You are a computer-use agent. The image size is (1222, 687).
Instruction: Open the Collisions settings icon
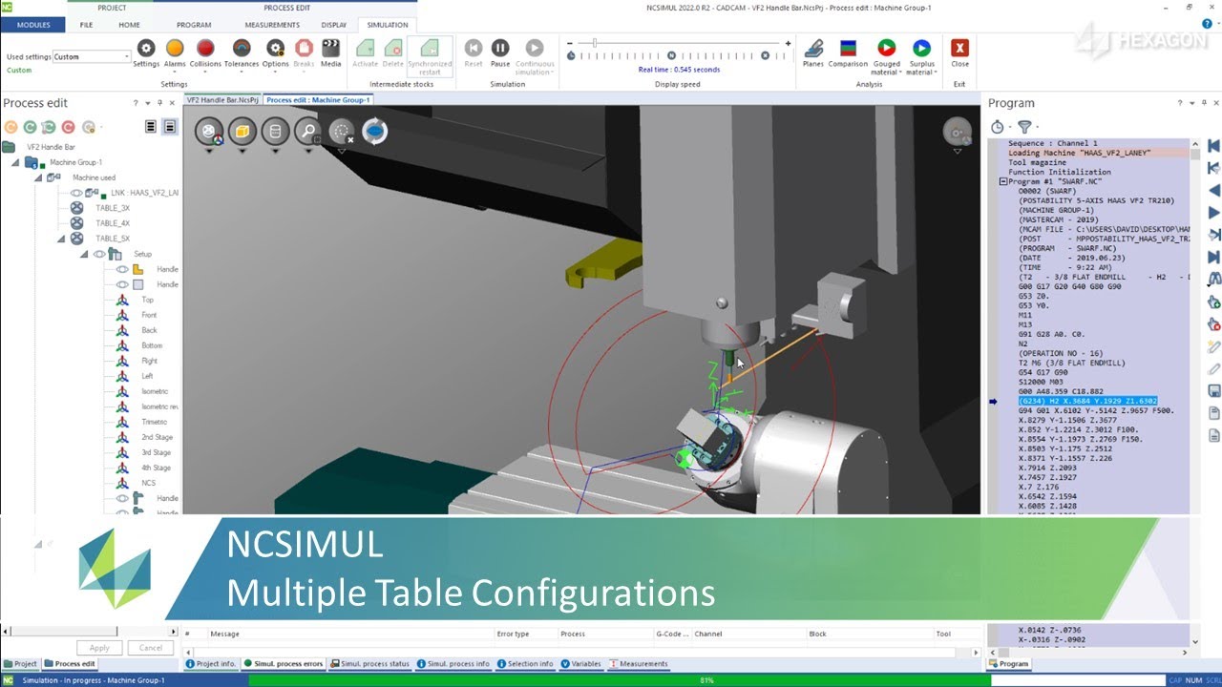(x=205, y=48)
